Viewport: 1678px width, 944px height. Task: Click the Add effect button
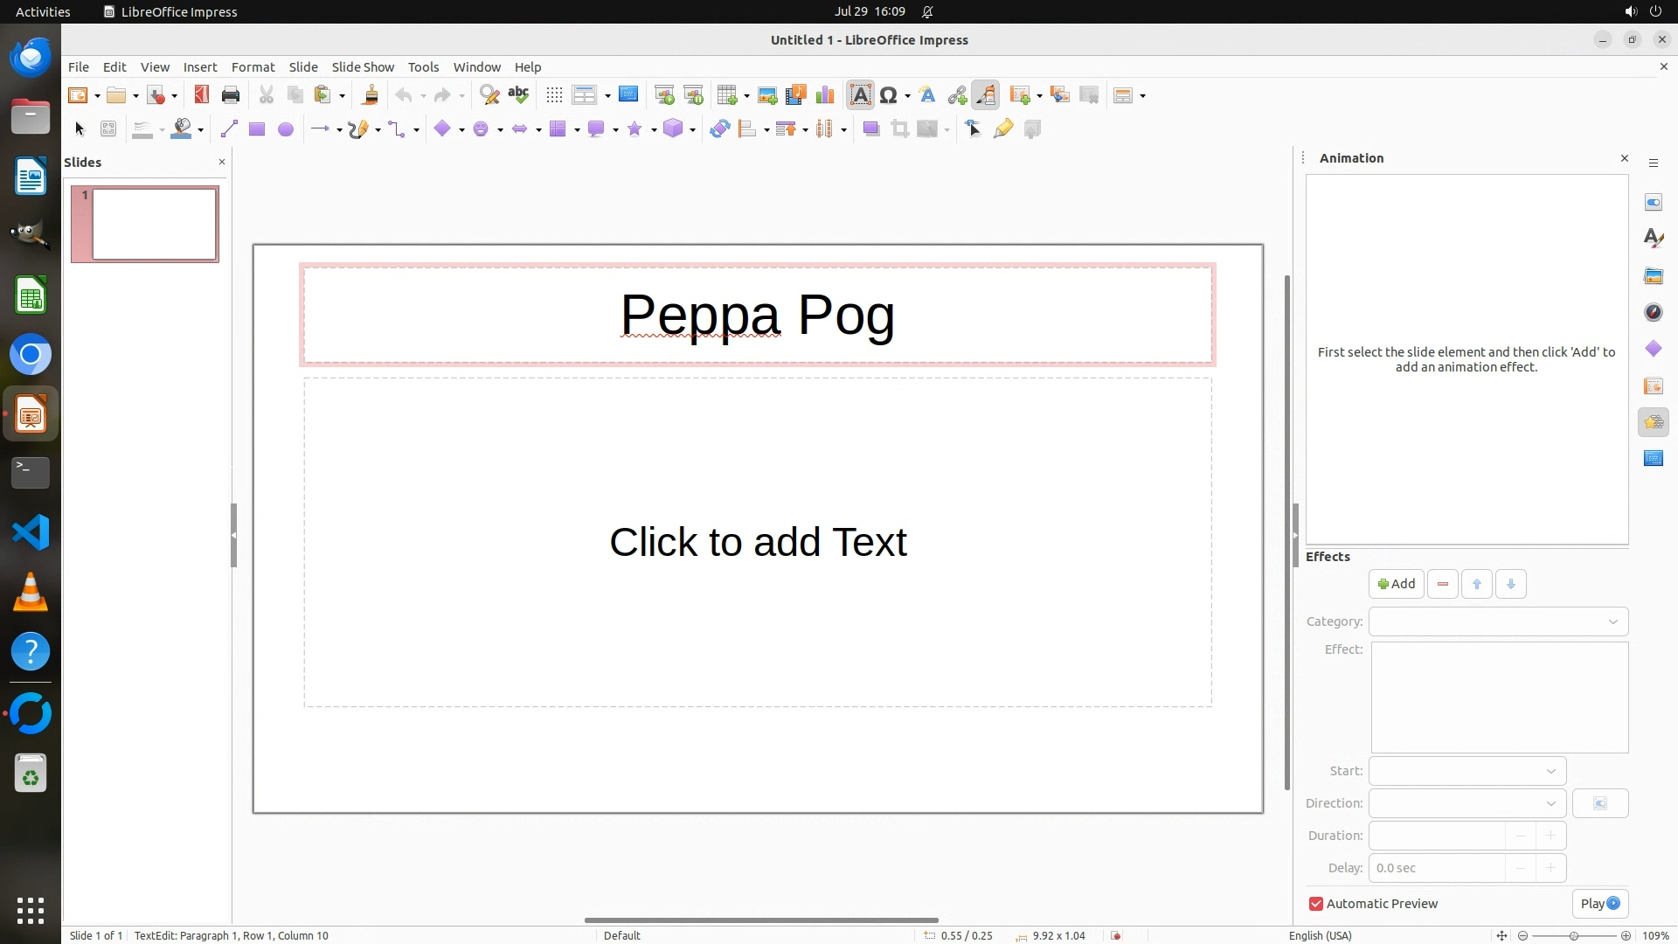tap(1396, 584)
